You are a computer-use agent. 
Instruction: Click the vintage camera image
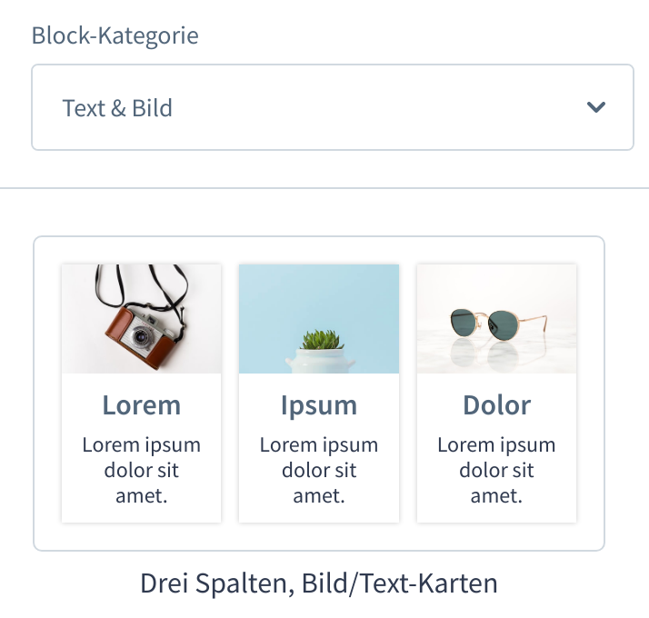click(141, 318)
